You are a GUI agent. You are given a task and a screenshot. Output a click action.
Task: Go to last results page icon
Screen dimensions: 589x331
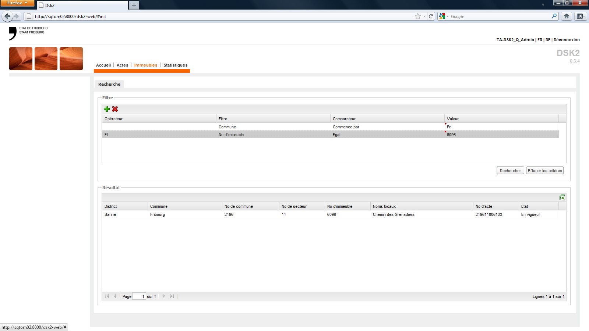[172, 296]
